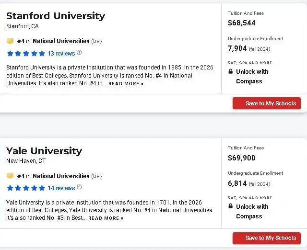This screenshot has width=307, height=250.
Task: Click the info icon beside Yale's 14 reviews
Action: coord(80,187)
